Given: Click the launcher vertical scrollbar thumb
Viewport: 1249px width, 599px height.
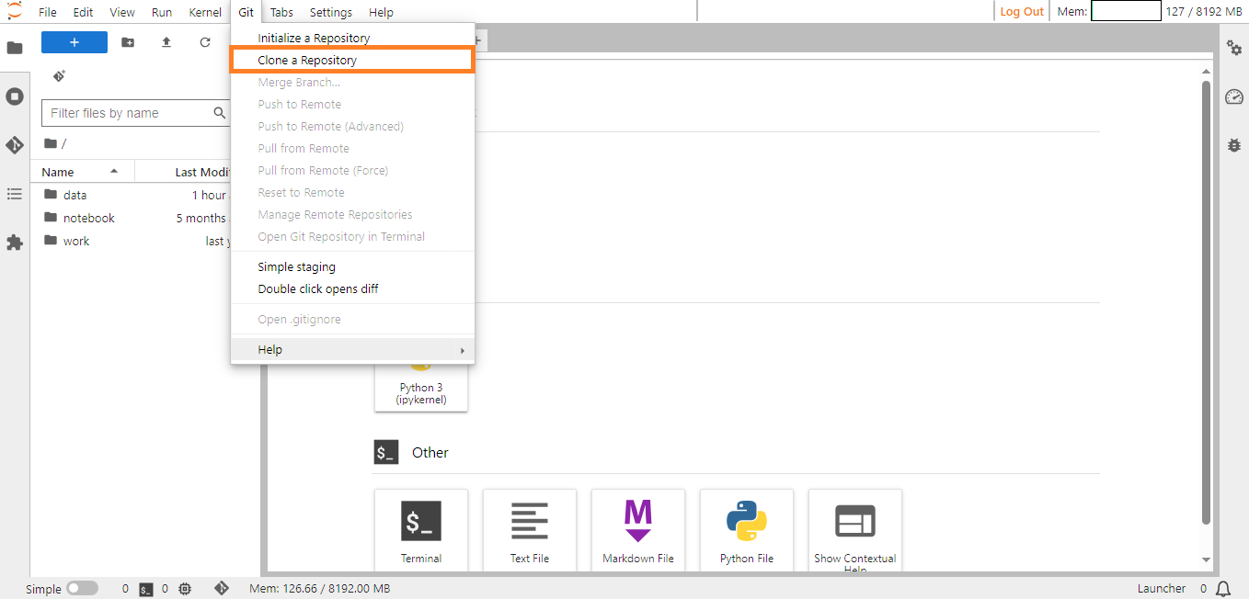Looking at the screenshot, I should (x=1206, y=303).
